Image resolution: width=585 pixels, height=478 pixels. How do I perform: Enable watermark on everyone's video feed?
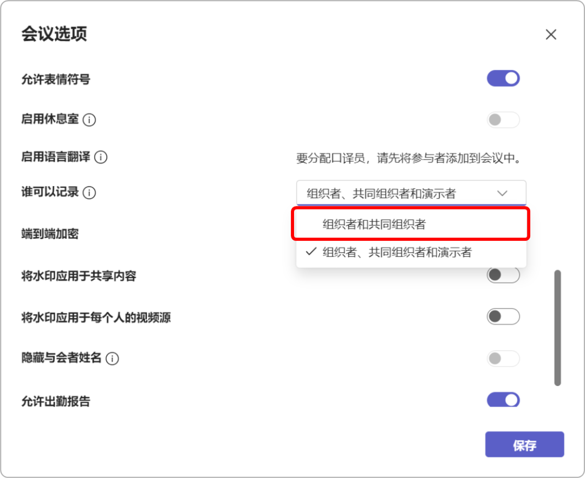(x=503, y=316)
